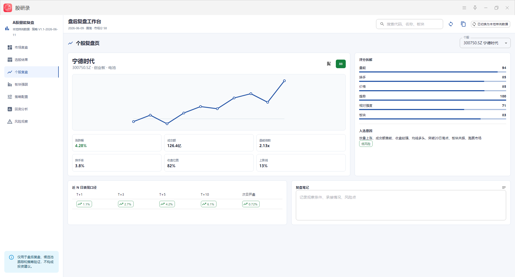Click the 策略配置 sliders icon
The width and height of the screenshot is (515, 277).
click(x=10, y=97)
